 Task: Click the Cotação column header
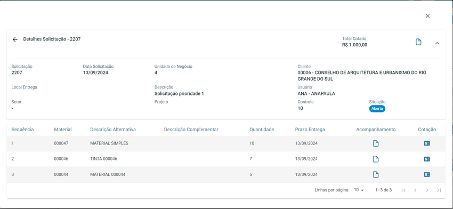tap(427, 130)
